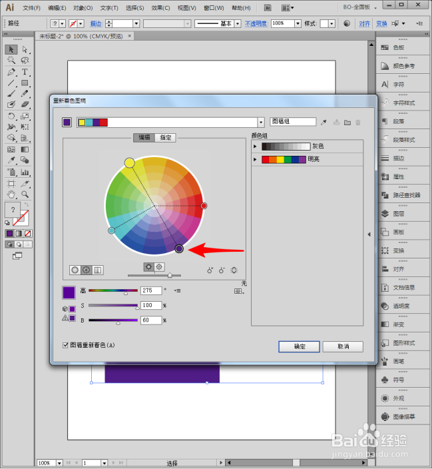Click the 描边 link in the control bar
Screen dimensions: 432x469
point(96,23)
